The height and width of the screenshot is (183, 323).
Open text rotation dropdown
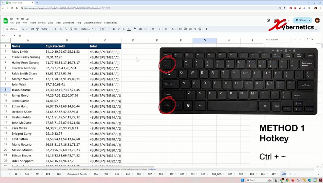pos(173,29)
